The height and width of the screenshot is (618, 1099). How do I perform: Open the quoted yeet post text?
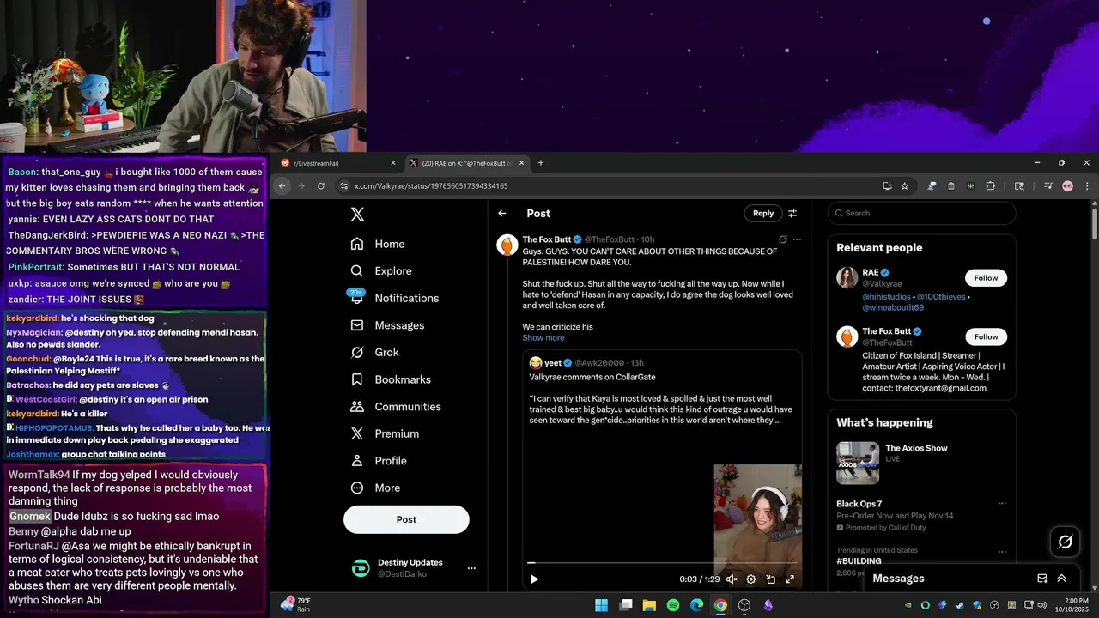pos(661,399)
